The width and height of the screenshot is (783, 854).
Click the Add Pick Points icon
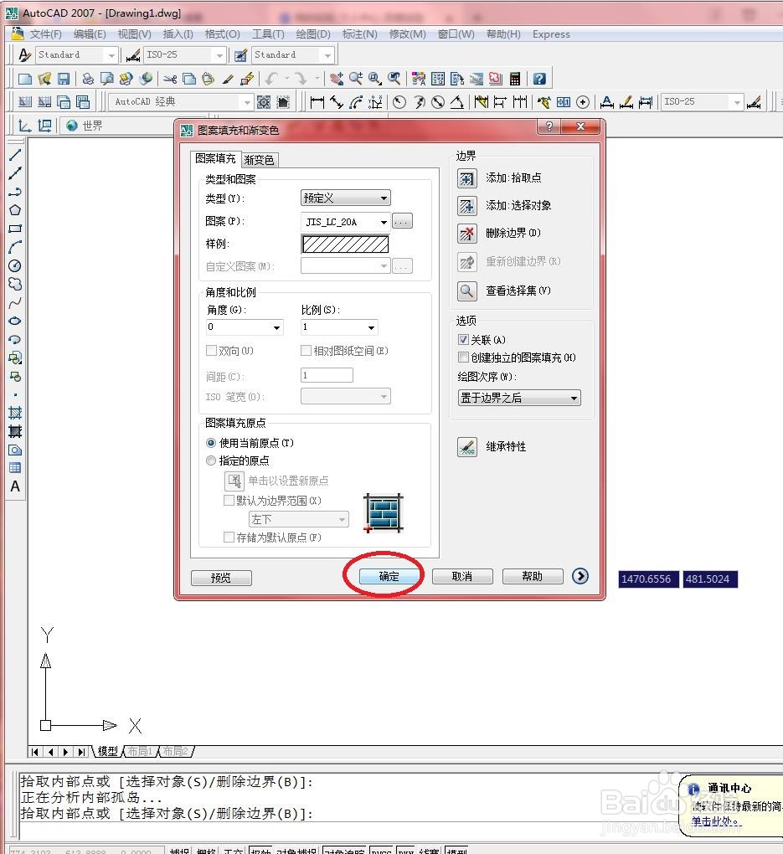(x=467, y=178)
